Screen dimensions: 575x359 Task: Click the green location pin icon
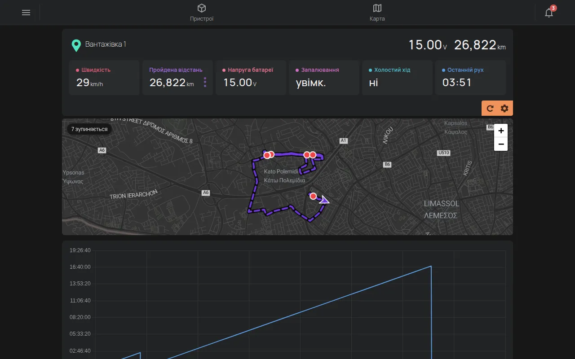pyautogui.click(x=76, y=45)
